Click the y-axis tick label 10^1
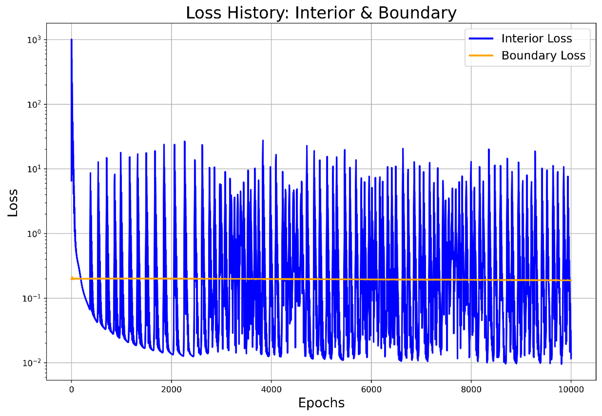 click(x=35, y=168)
